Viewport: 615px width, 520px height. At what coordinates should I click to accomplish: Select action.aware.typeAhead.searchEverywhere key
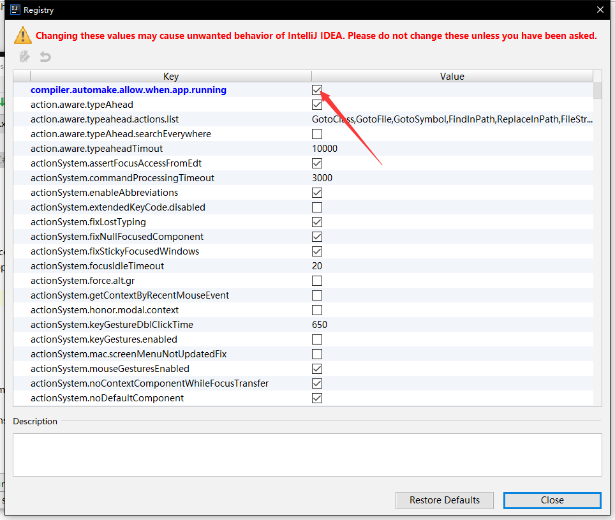(121, 134)
